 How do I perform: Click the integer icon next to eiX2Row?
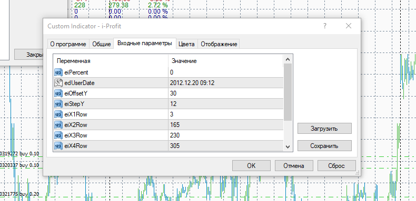click(x=58, y=125)
